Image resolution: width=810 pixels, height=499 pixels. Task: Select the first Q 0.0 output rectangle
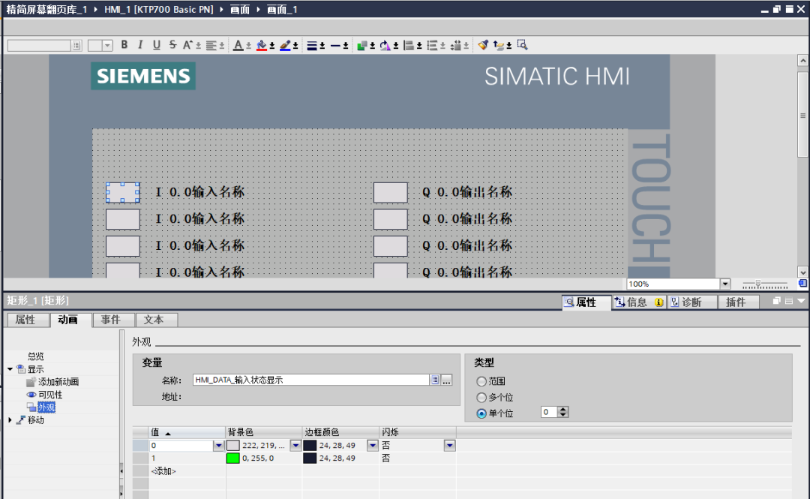391,192
